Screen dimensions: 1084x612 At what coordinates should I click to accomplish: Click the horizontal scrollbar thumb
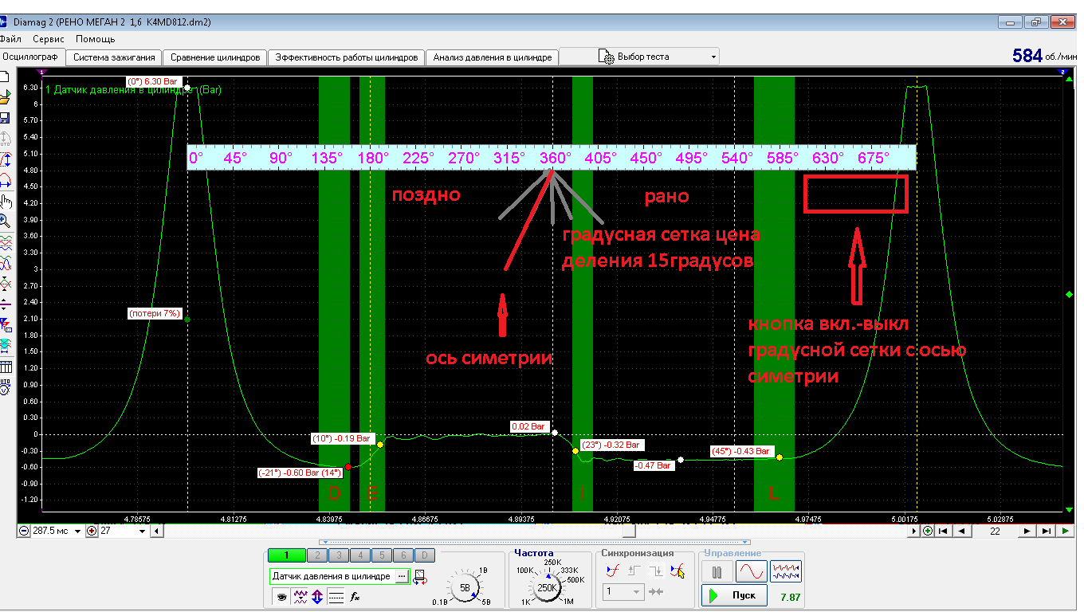[630, 531]
